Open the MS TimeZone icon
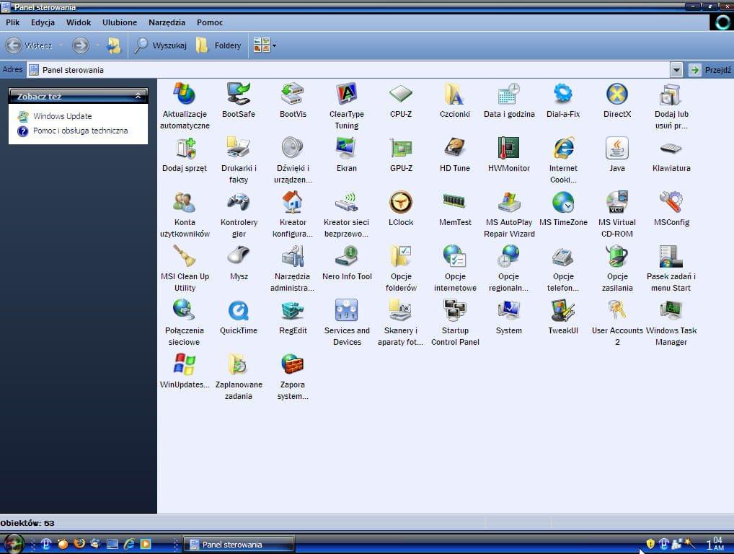 (x=562, y=208)
